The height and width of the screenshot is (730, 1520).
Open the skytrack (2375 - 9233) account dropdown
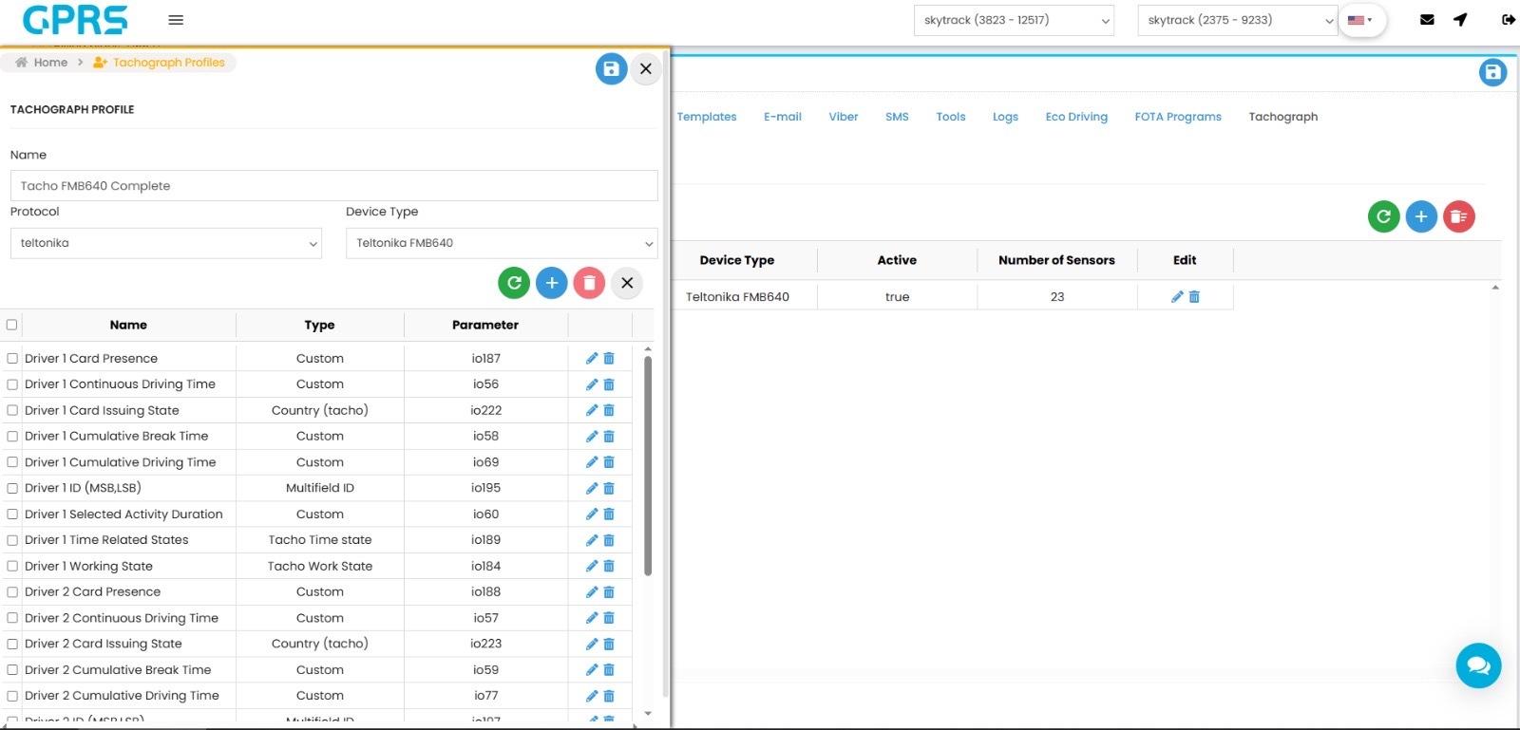point(1238,20)
